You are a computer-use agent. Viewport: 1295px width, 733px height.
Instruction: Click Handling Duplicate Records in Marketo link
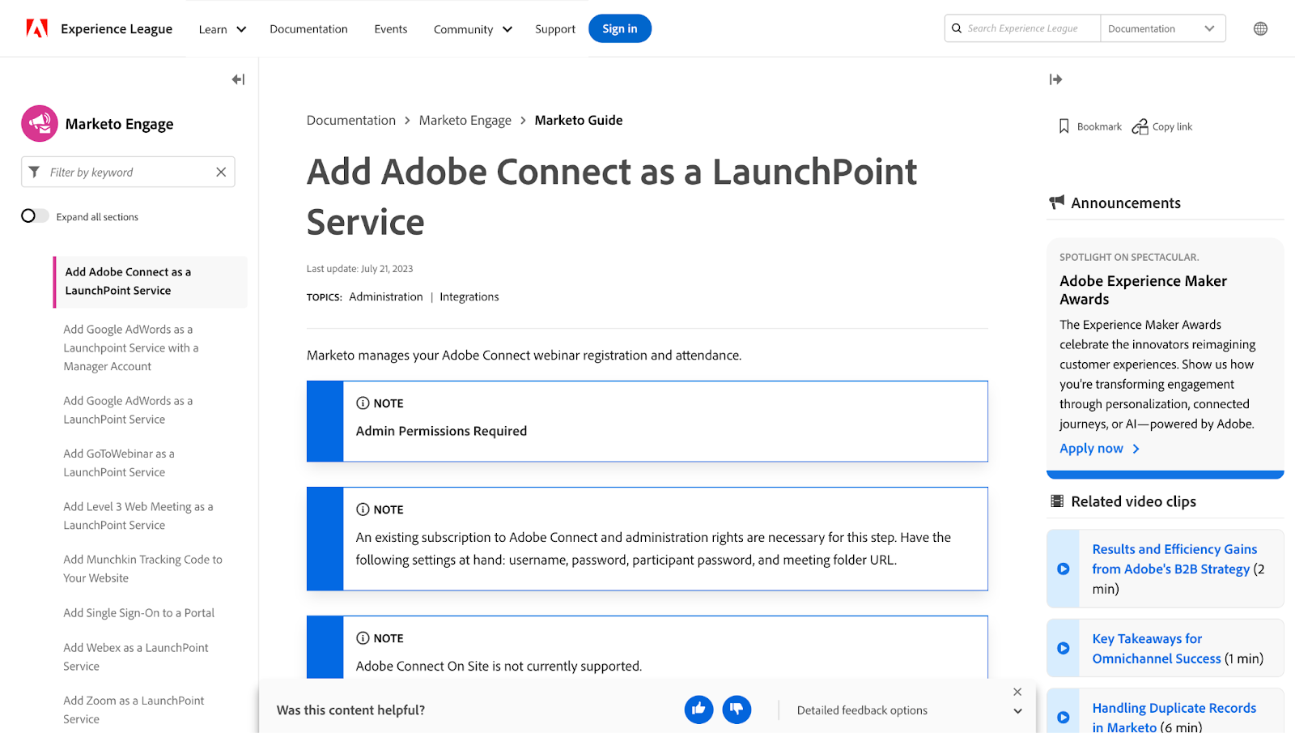[1174, 717]
